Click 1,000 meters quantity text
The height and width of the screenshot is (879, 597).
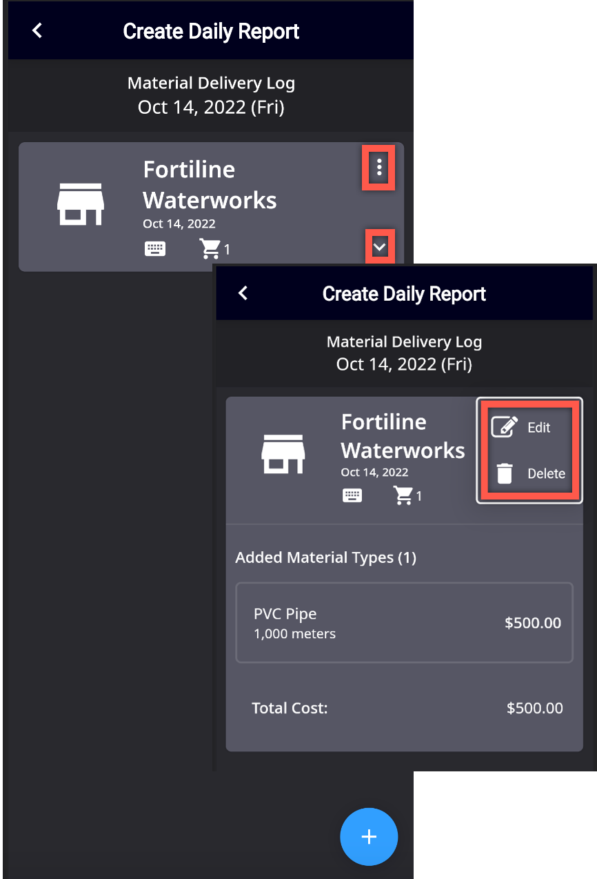pyautogui.click(x=295, y=633)
